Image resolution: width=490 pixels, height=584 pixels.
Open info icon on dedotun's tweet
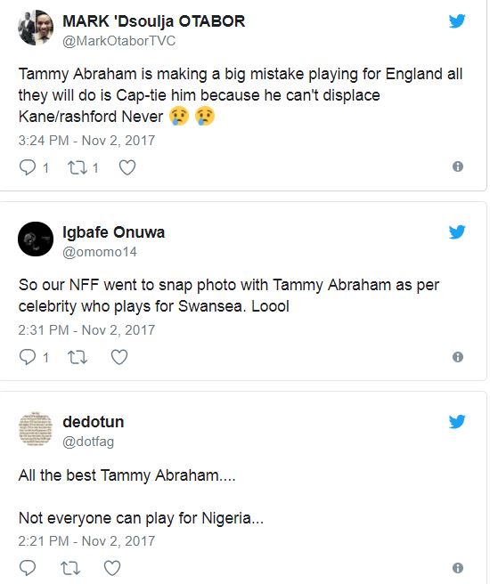(x=458, y=568)
